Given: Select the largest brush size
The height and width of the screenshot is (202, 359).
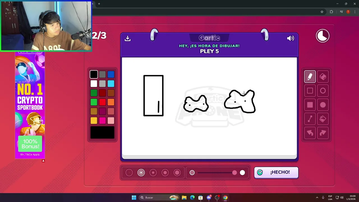Looking at the screenshot, I should 177,173.
